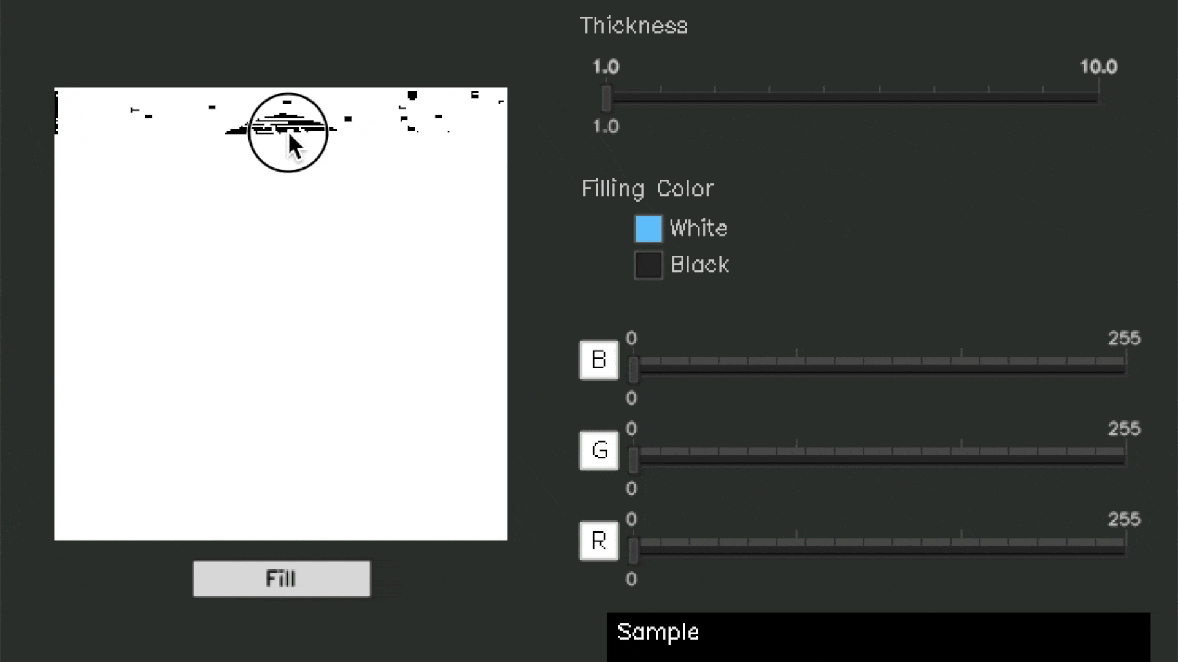
Task: Click the Thickness heading label
Action: pos(634,26)
